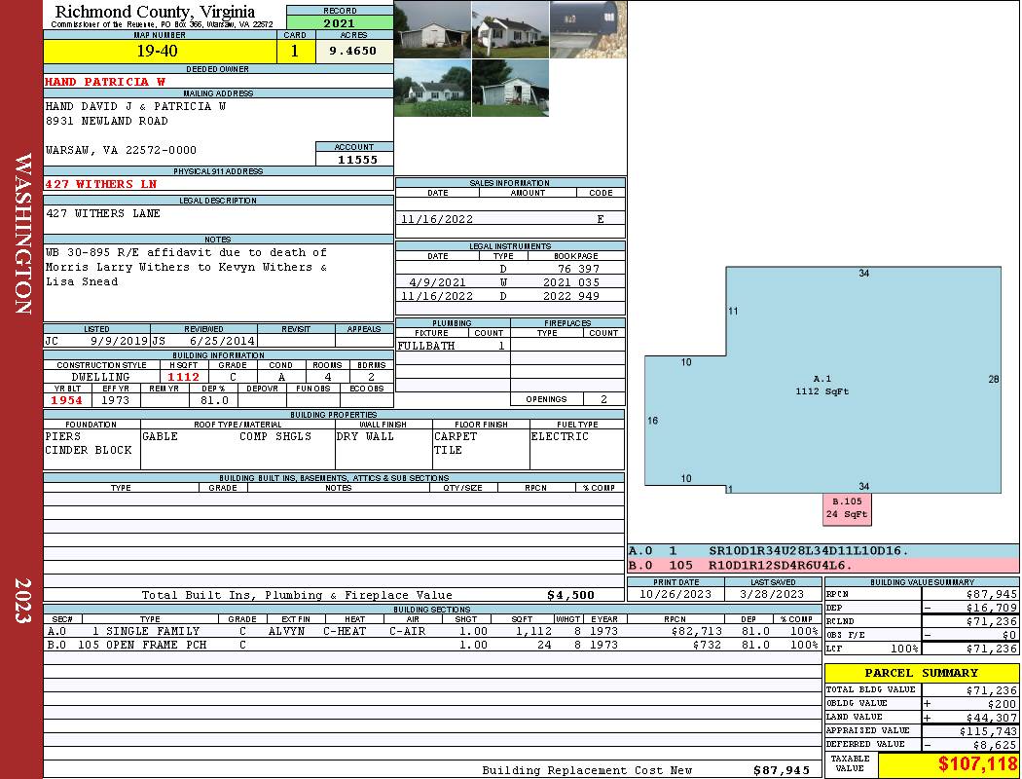Select the account number 11555 field
The height and width of the screenshot is (779, 1022).
tap(354, 160)
